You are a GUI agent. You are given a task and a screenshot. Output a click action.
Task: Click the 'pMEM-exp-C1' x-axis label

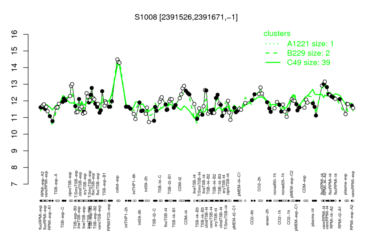pos(297,217)
